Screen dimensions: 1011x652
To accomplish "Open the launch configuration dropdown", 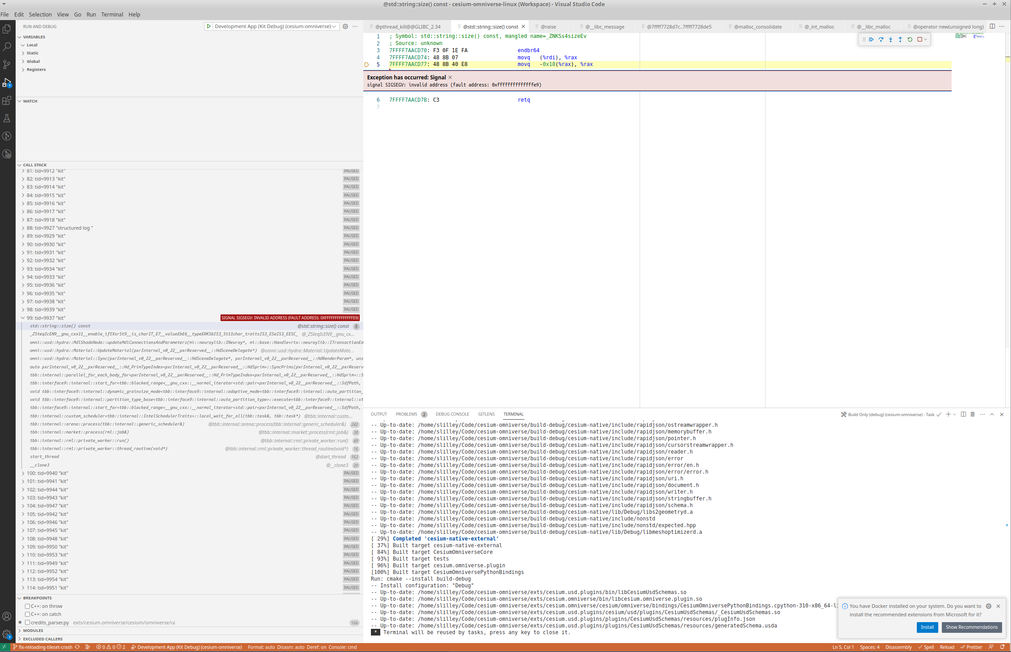I will click(334, 26).
